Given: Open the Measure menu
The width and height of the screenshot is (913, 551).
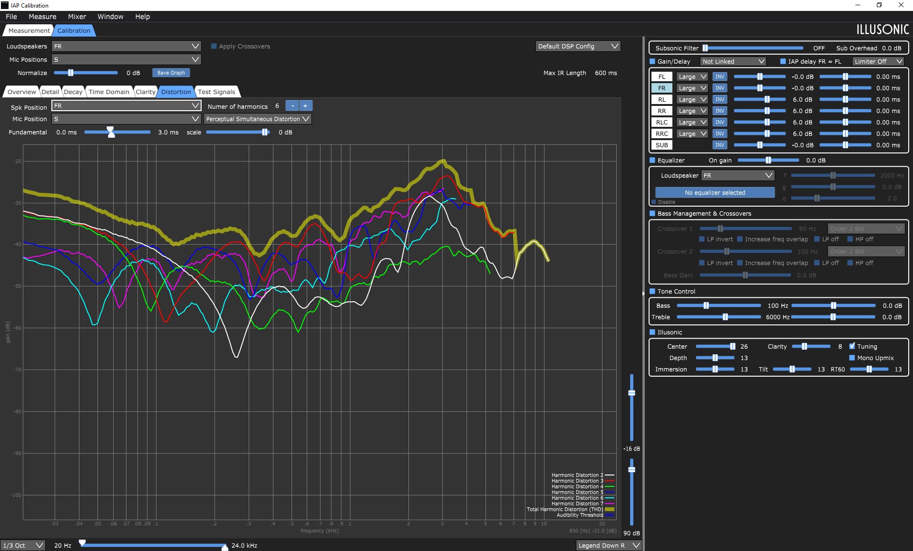Looking at the screenshot, I should 42,17.
